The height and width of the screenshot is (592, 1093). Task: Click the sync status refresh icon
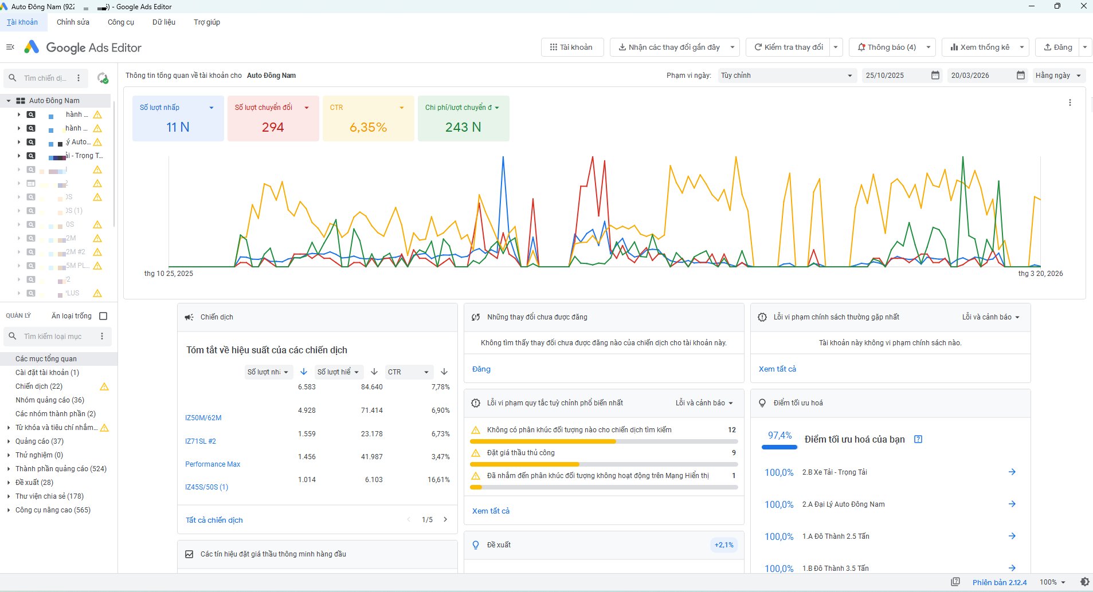pos(103,78)
